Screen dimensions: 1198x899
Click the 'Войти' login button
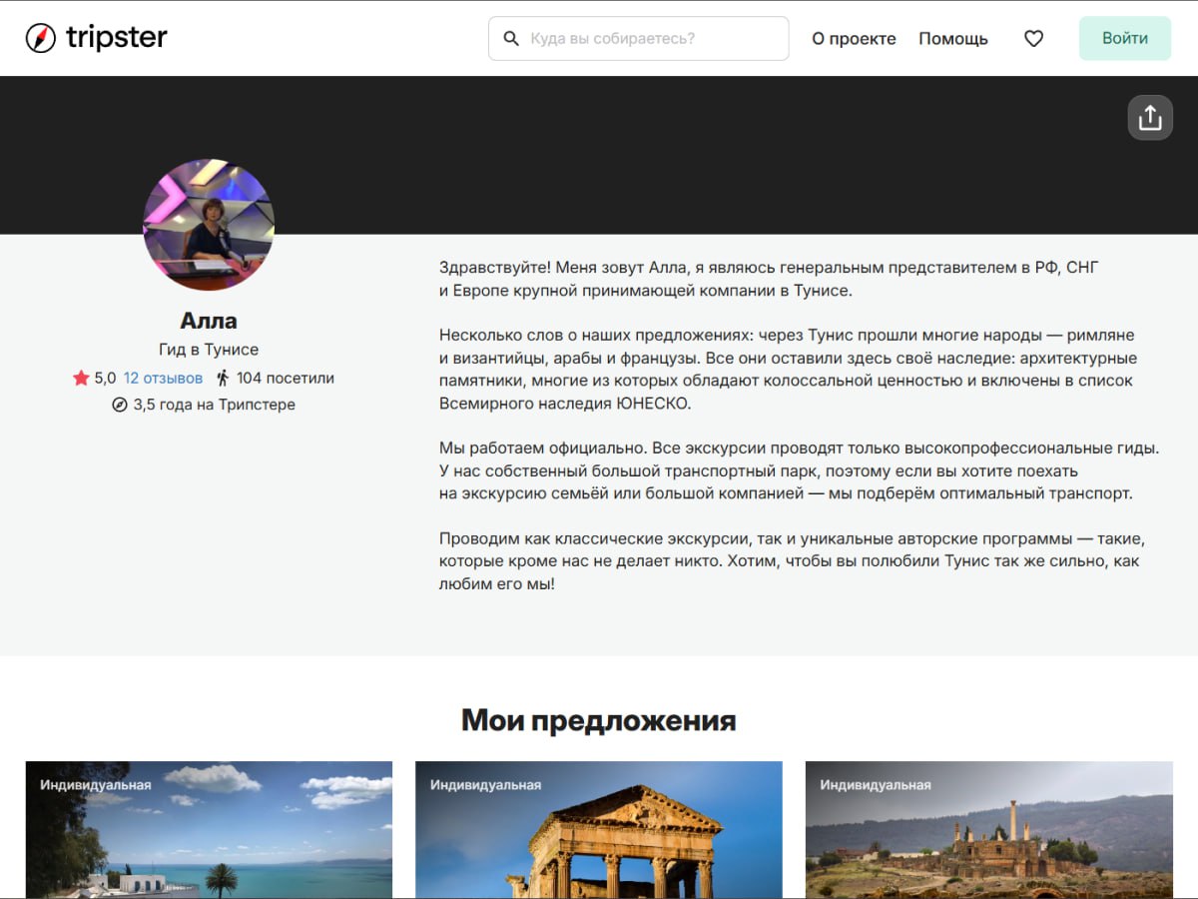coord(1125,38)
